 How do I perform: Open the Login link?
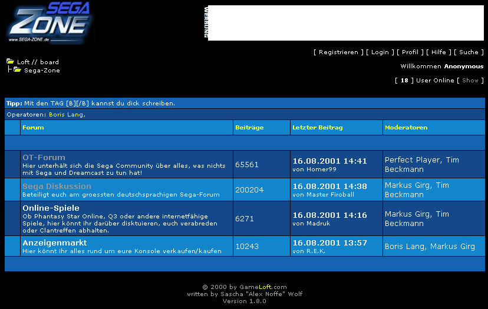(380, 52)
